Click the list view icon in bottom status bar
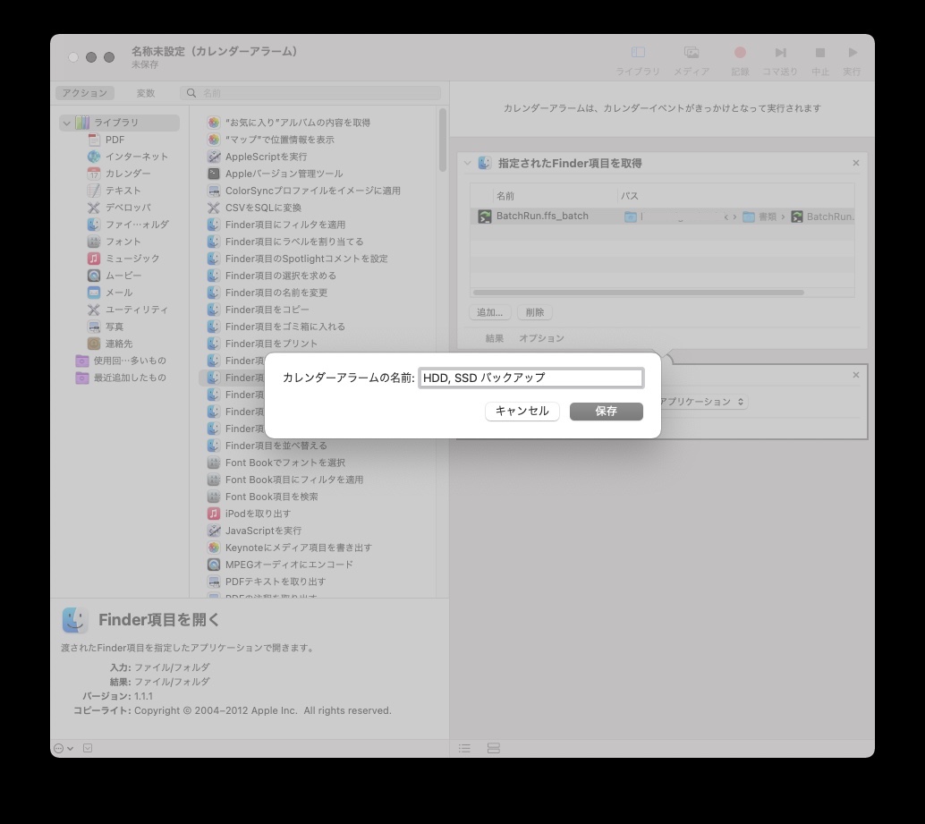925x824 pixels. (464, 748)
